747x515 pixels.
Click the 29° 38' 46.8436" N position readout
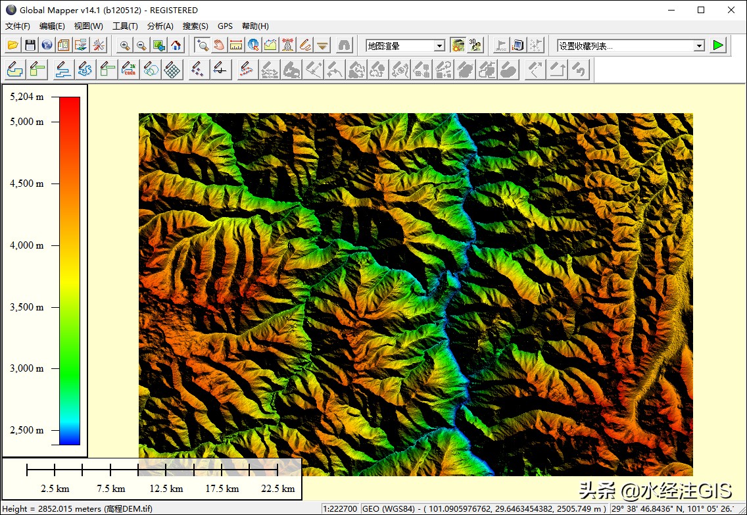coord(673,508)
